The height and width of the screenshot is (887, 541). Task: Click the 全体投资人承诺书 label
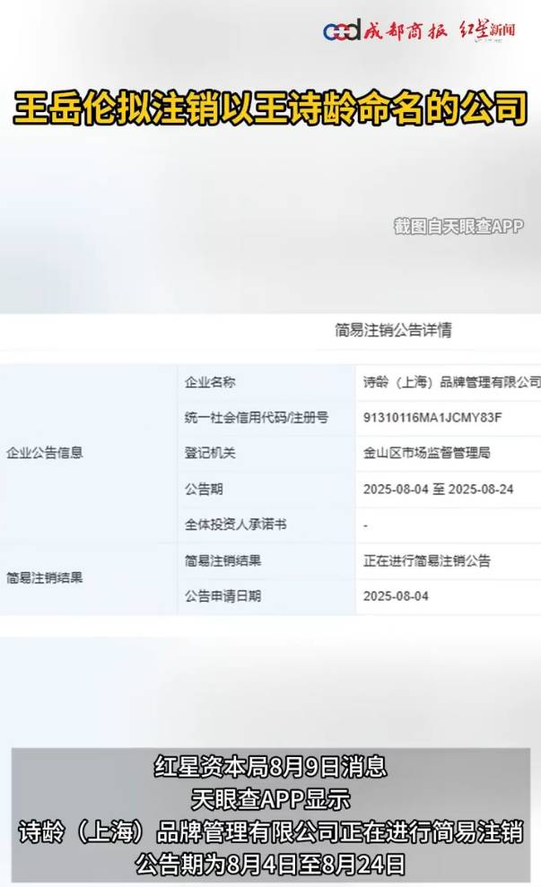235,525
